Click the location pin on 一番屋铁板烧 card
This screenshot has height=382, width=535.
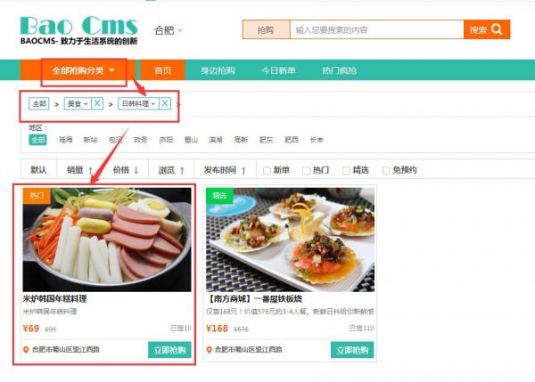click(210, 350)
